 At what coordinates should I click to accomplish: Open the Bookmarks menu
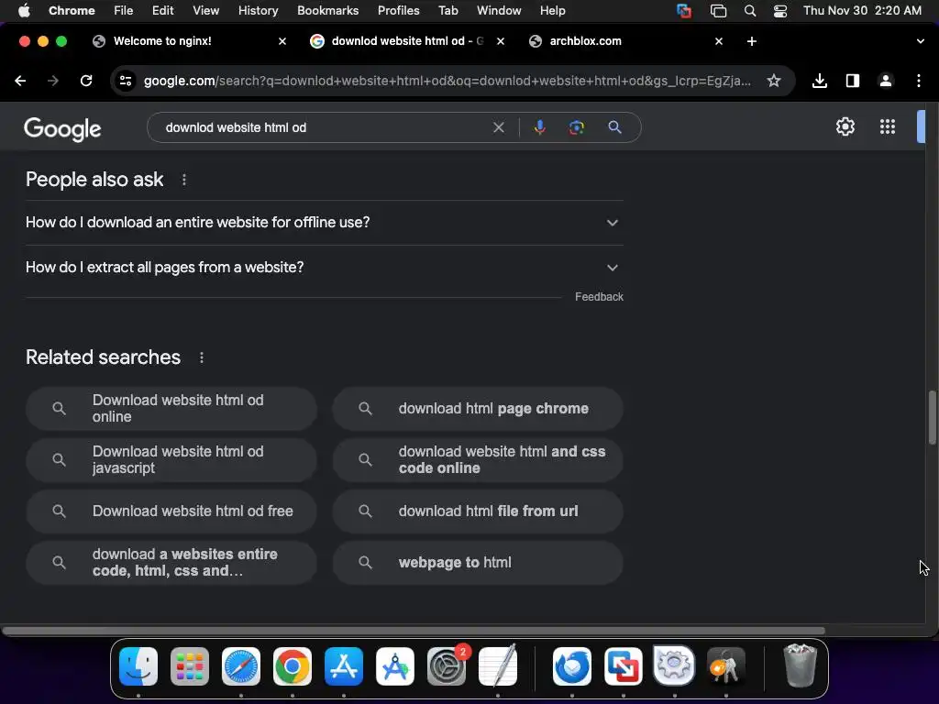pyautogui.click(x=327, y=11)
